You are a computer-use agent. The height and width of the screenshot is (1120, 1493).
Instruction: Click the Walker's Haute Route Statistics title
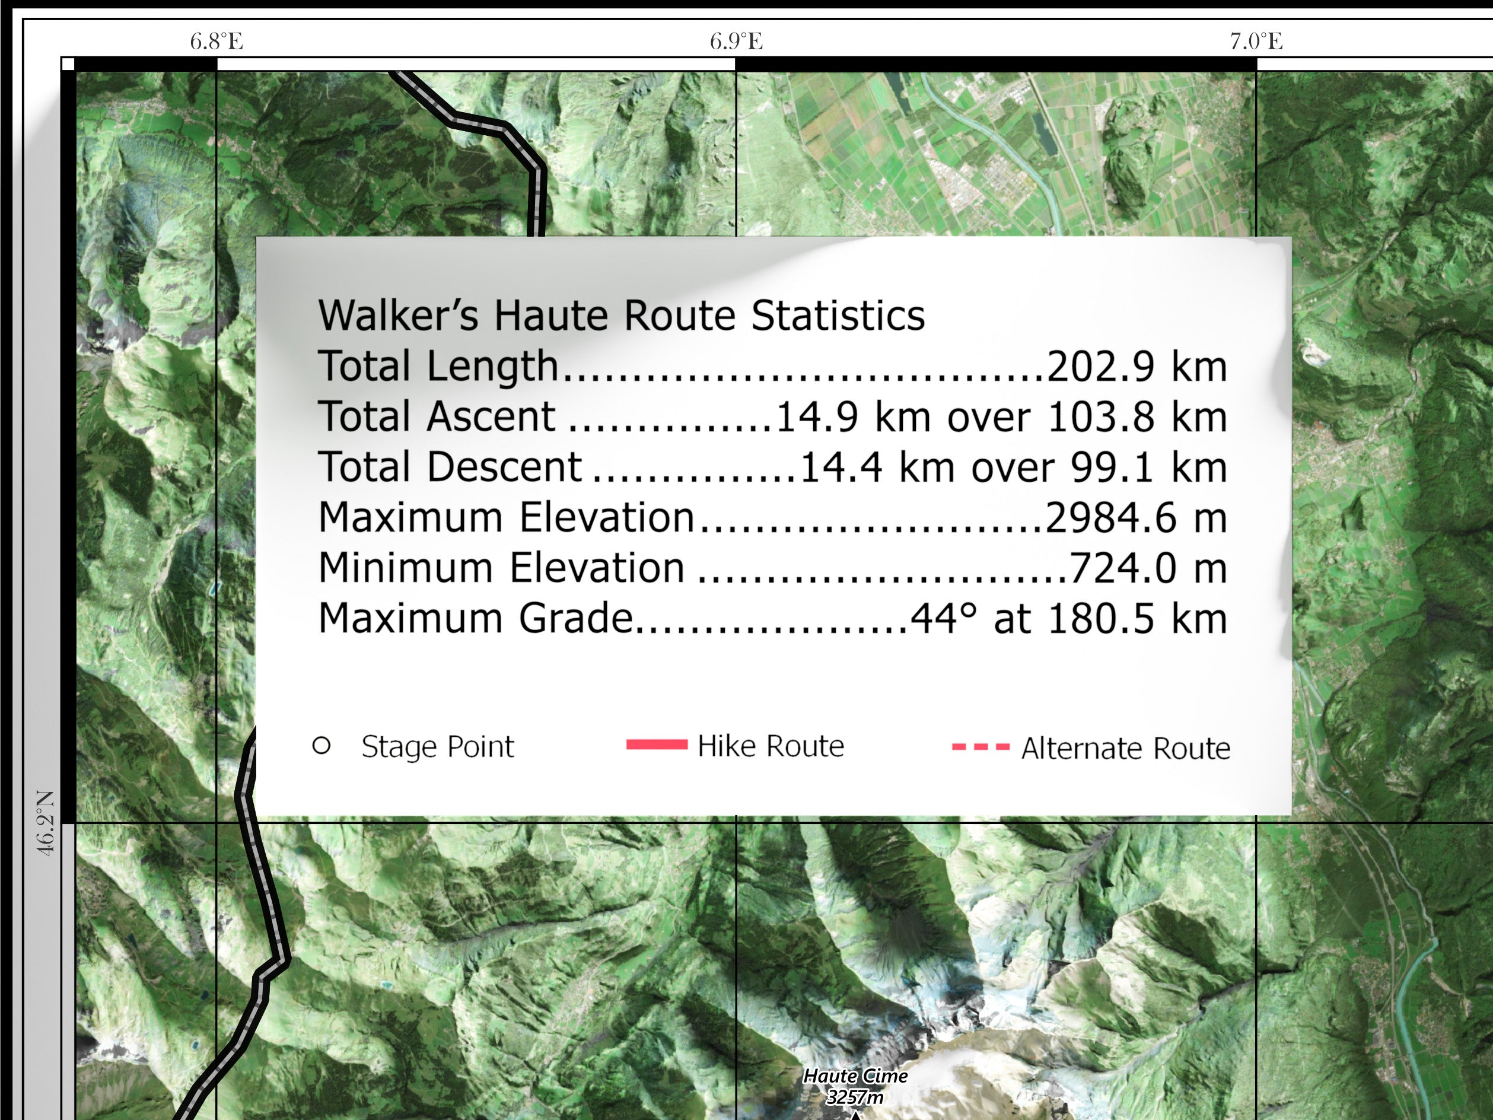point(621,315)
